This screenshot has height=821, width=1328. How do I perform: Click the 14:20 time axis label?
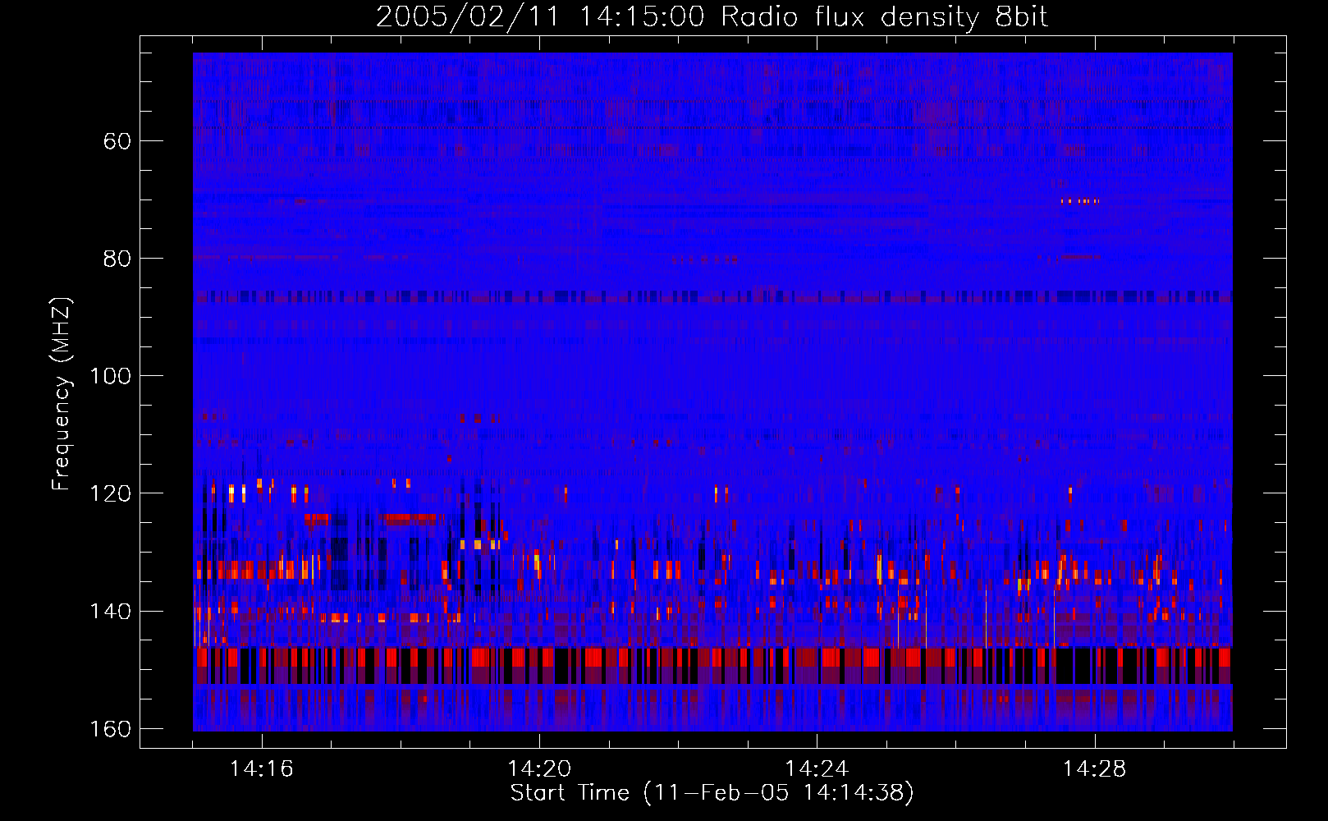(x=539, y=769)
